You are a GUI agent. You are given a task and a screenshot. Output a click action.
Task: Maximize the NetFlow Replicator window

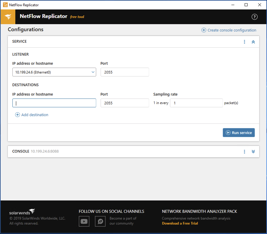click(x=246, y=5)
